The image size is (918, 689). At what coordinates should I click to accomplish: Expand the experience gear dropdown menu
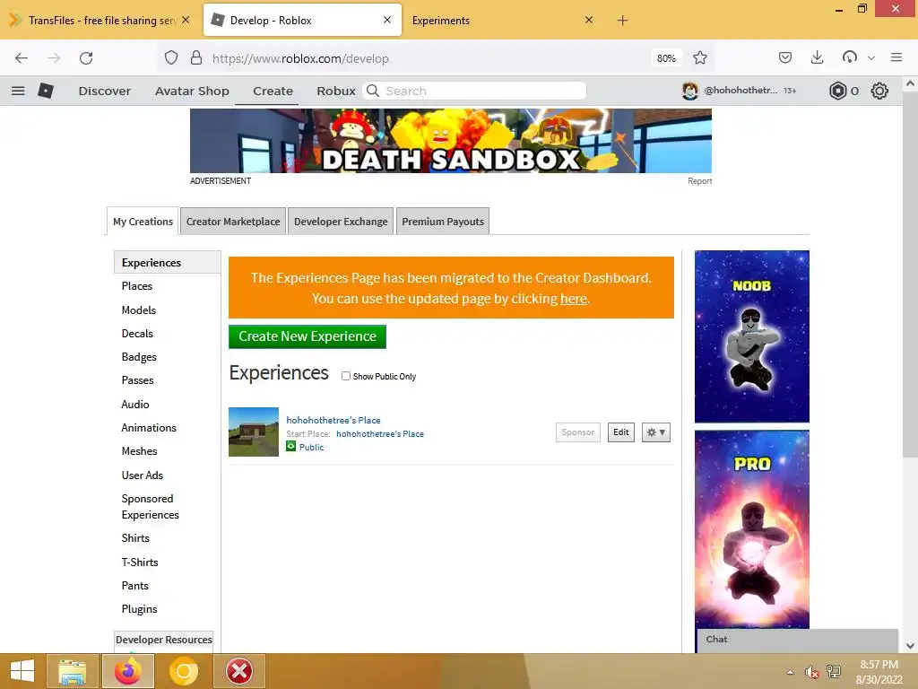(655, 432)
